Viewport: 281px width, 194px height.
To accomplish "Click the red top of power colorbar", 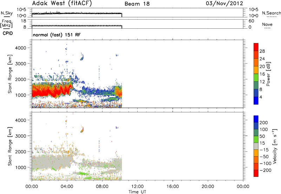I will (x=256, y=47).
